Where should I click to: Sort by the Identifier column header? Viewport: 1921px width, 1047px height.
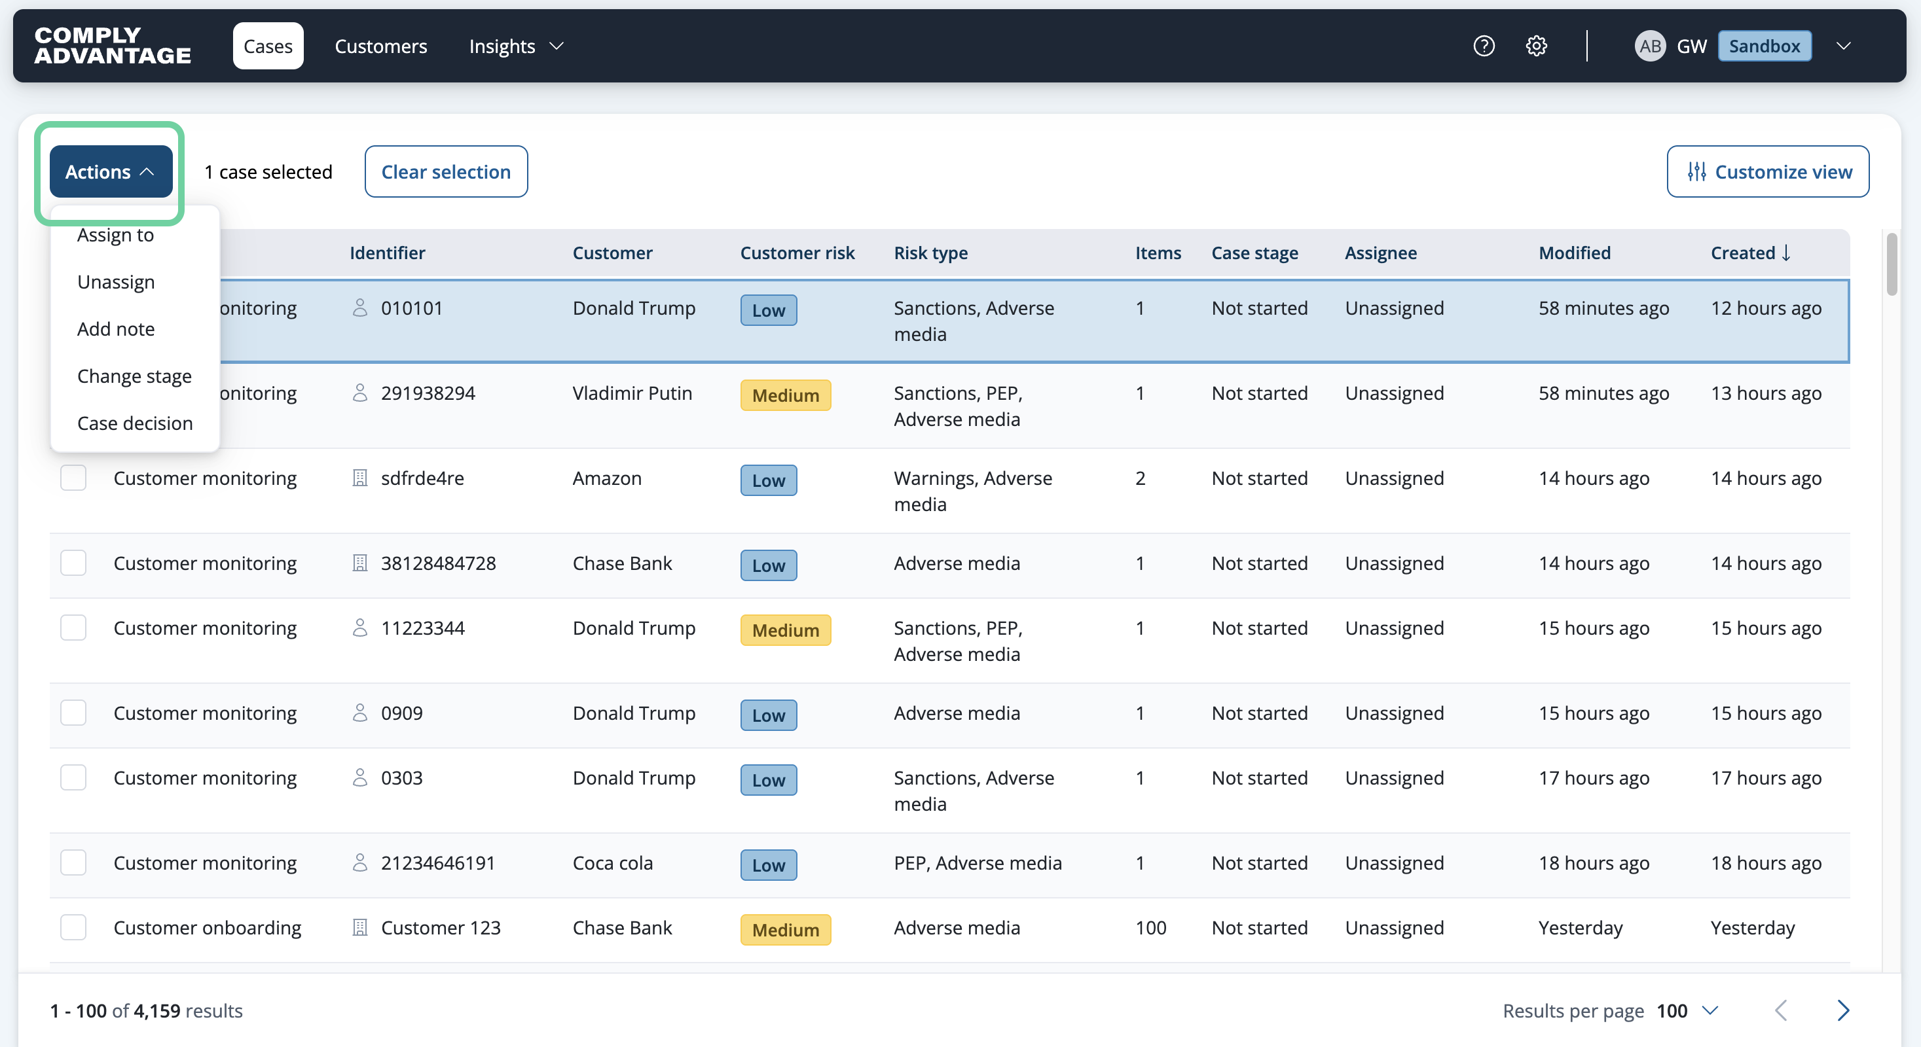(x=388, y=253)
